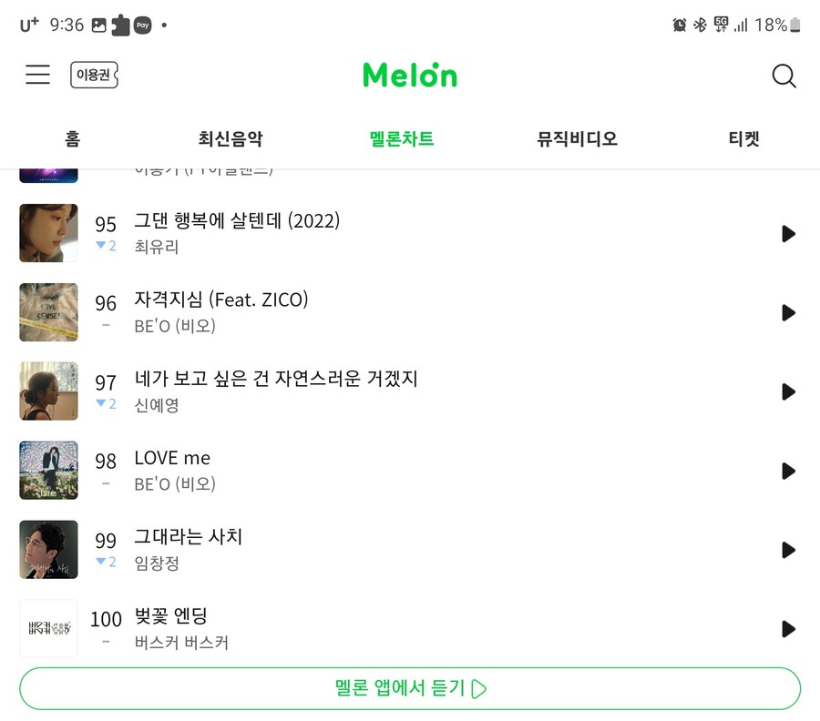Play LOVE me by BE'O

click(788, 471)
